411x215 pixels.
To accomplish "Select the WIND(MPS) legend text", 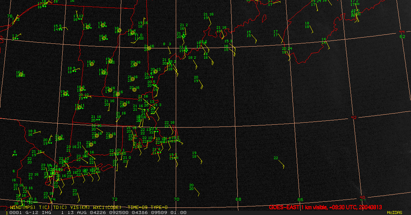I will point(23,207).
